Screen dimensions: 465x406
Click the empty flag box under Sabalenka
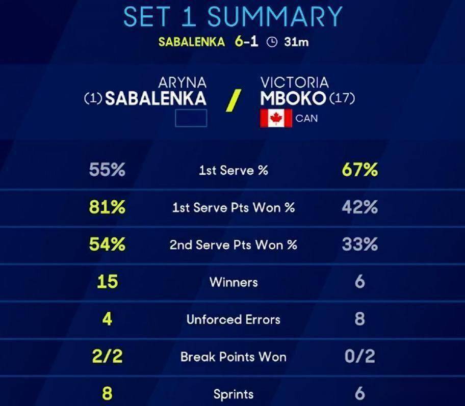tap(191, 118)
